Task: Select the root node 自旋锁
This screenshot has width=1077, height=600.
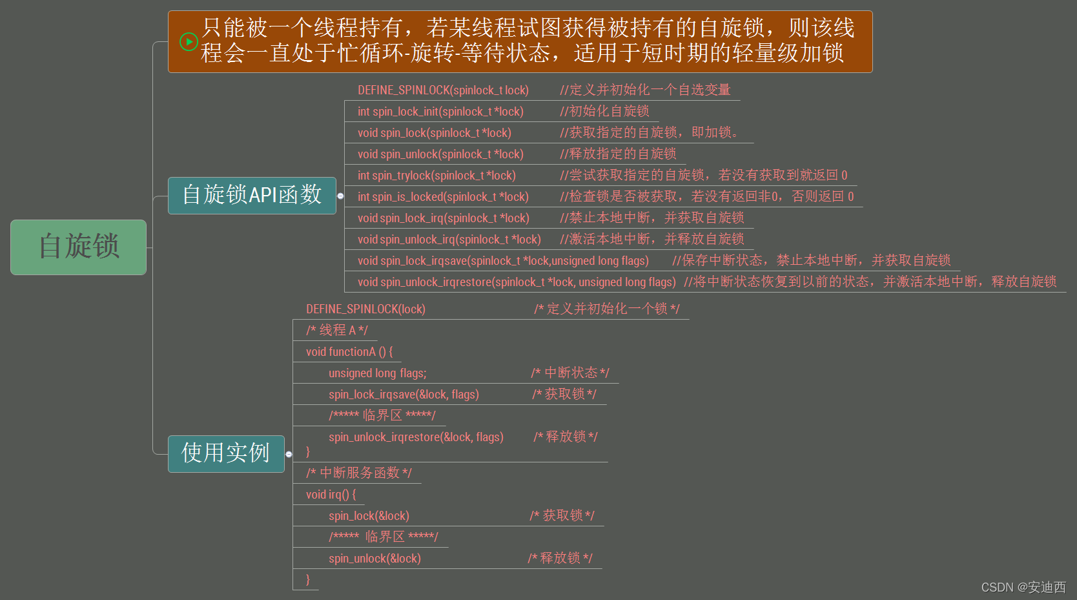Action: [x=79, y=247]
